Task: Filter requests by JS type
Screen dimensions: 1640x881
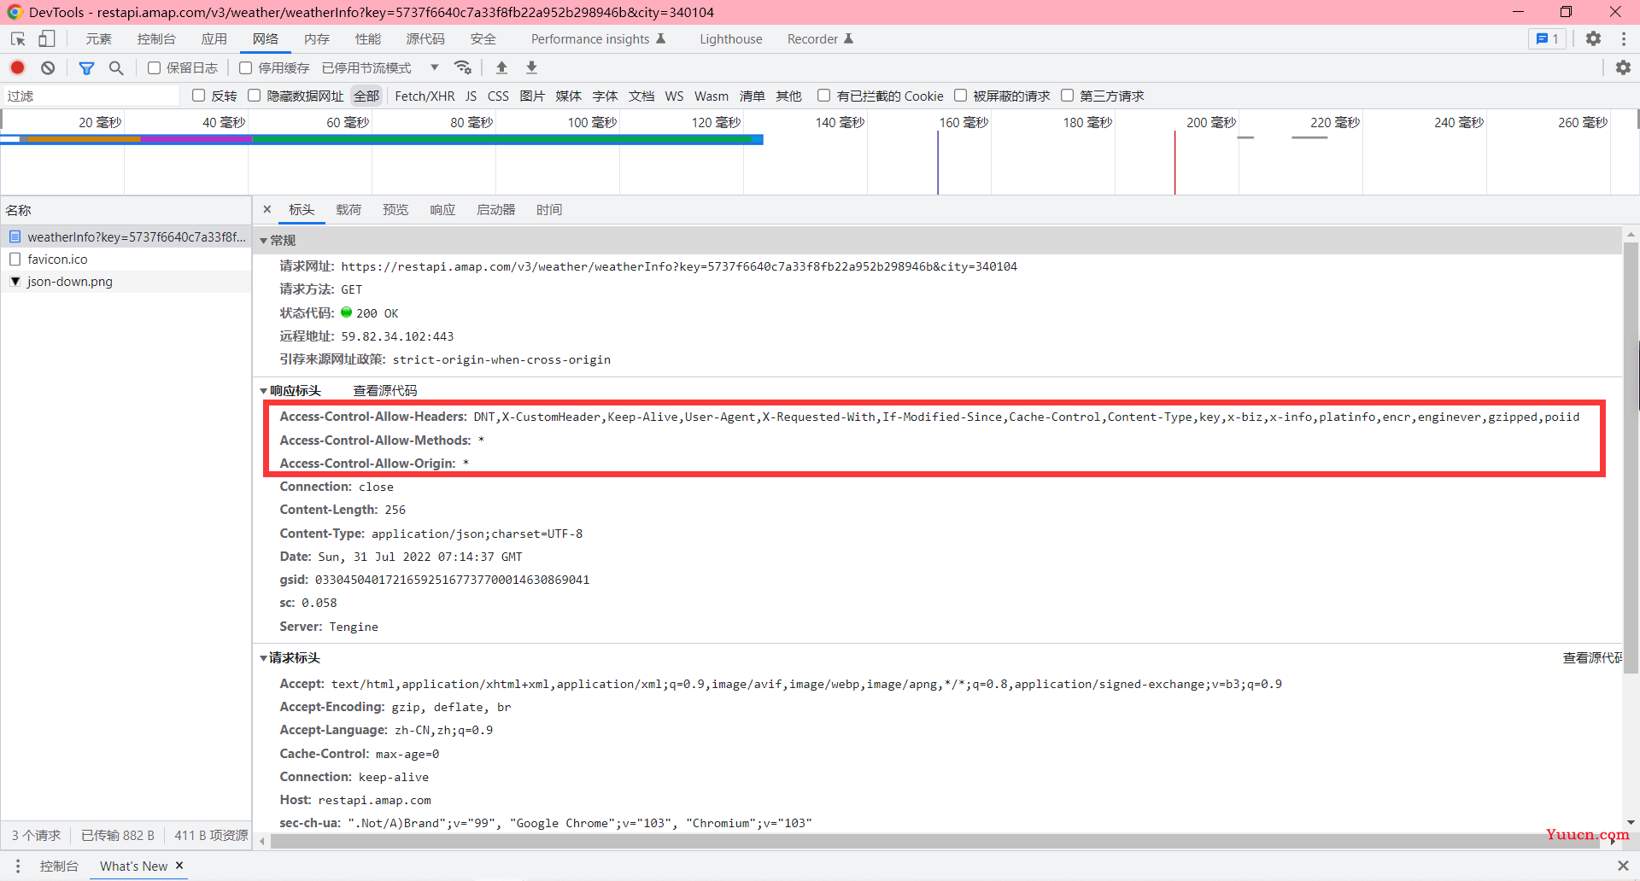Action: click(471, 96)
